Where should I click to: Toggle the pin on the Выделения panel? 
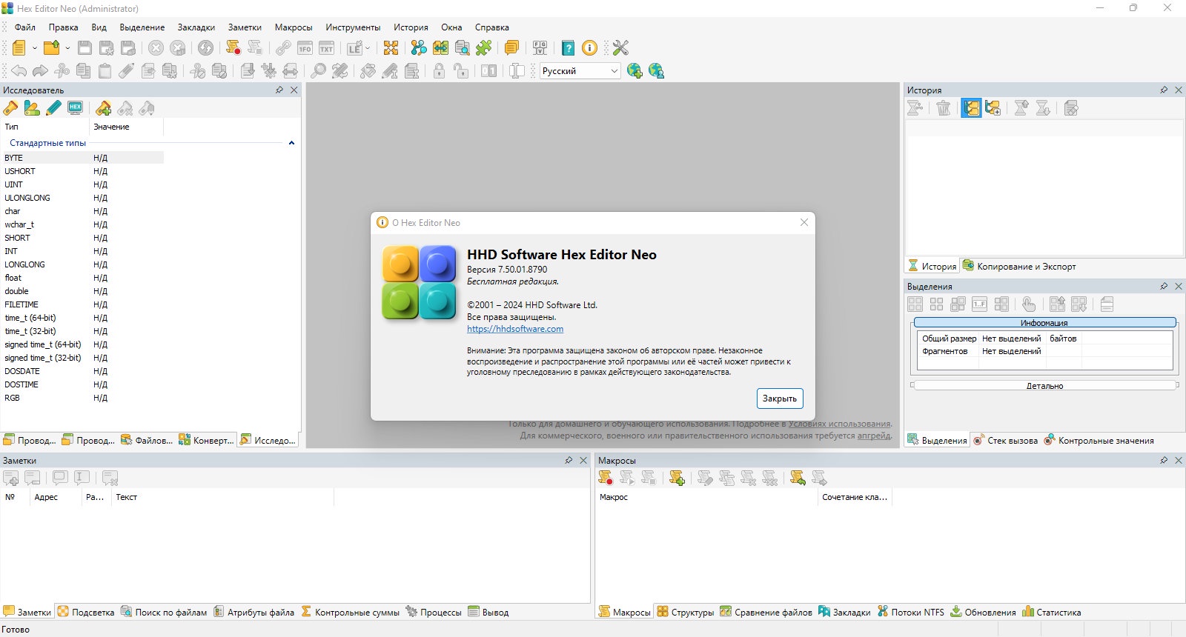click(x=1164, y=286)
